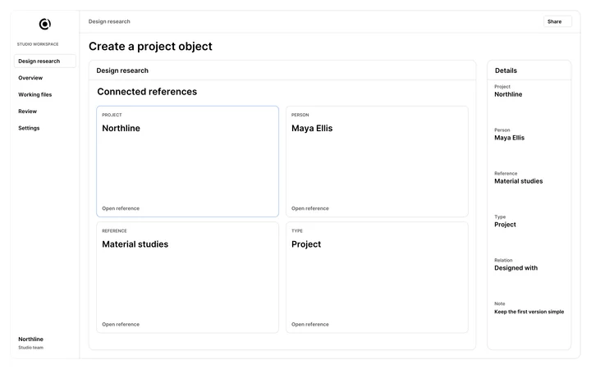Click the STUDIO WORKSPACE sidebar label
The height and width of the screenshot is (369, 591).
click(38, 44)
